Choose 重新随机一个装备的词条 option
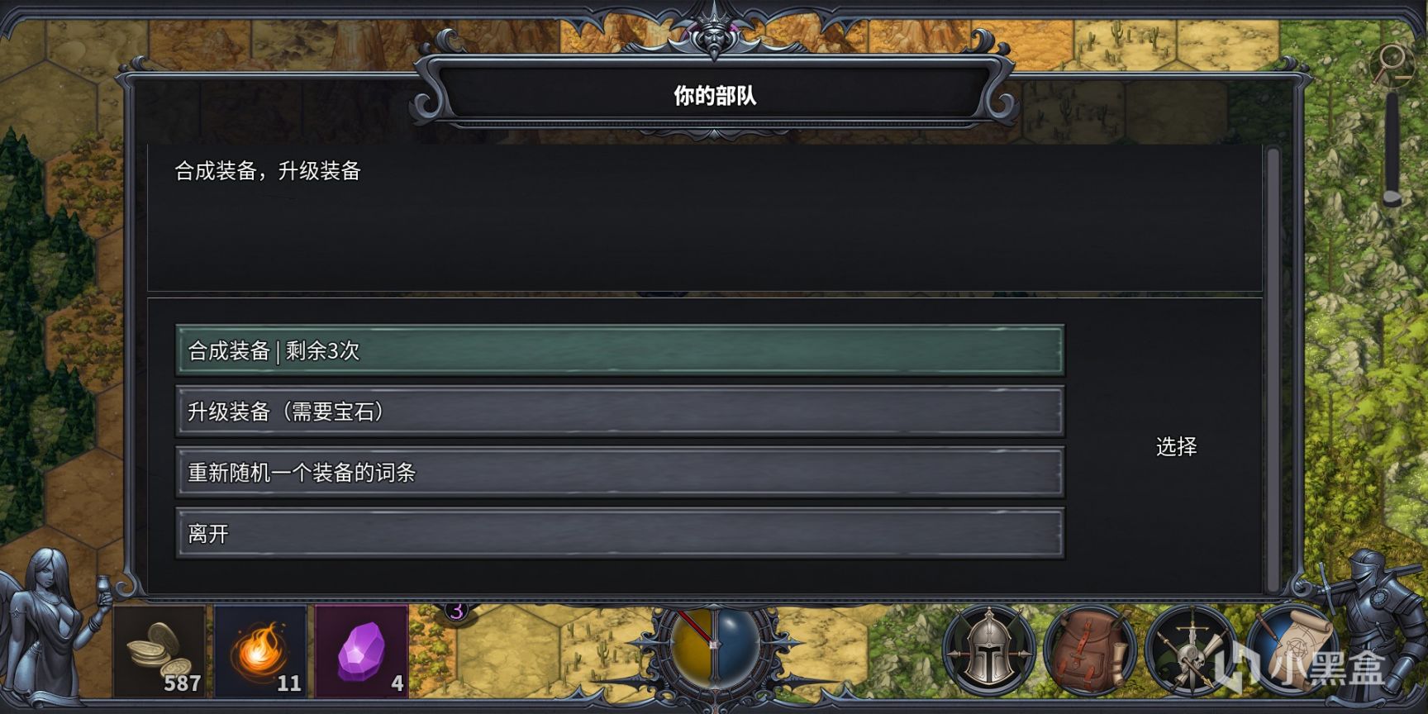The height and width of the screenshot is (714, 1428). point(620,473)
